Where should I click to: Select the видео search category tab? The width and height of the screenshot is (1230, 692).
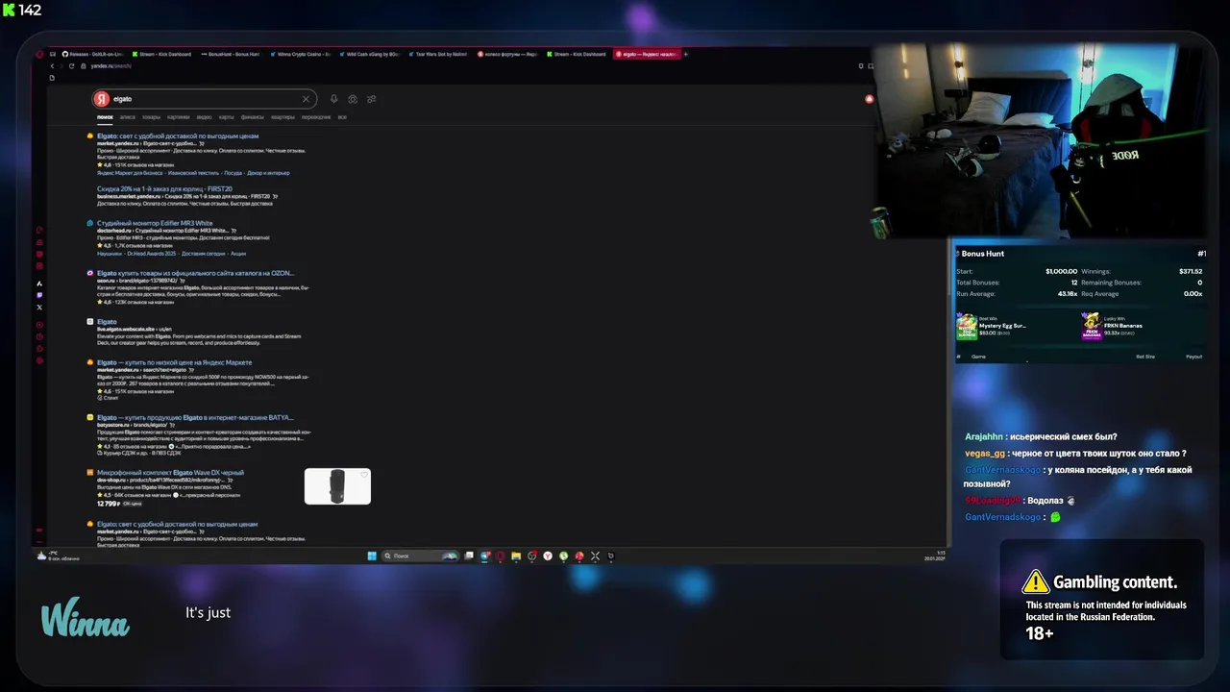click(x=205, y=117)
